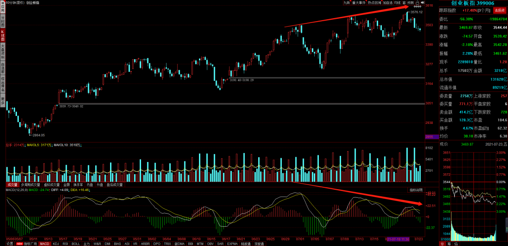Select 新DMA indicator tab
Screen dimensions: 508x246
click(x=180, y=244)
